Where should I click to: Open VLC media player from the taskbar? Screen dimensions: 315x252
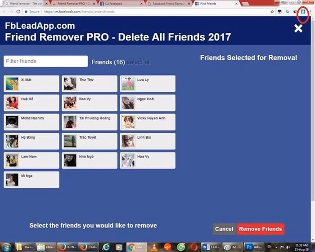(x=153, y=247)
